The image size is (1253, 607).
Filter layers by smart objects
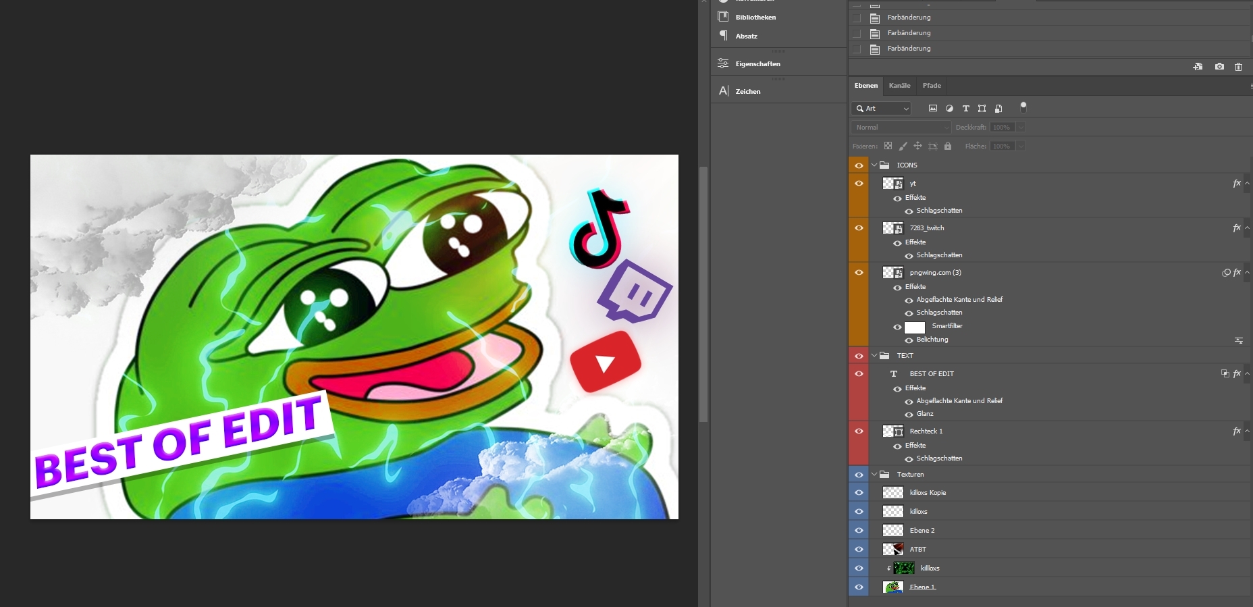(x=998, y=108)
